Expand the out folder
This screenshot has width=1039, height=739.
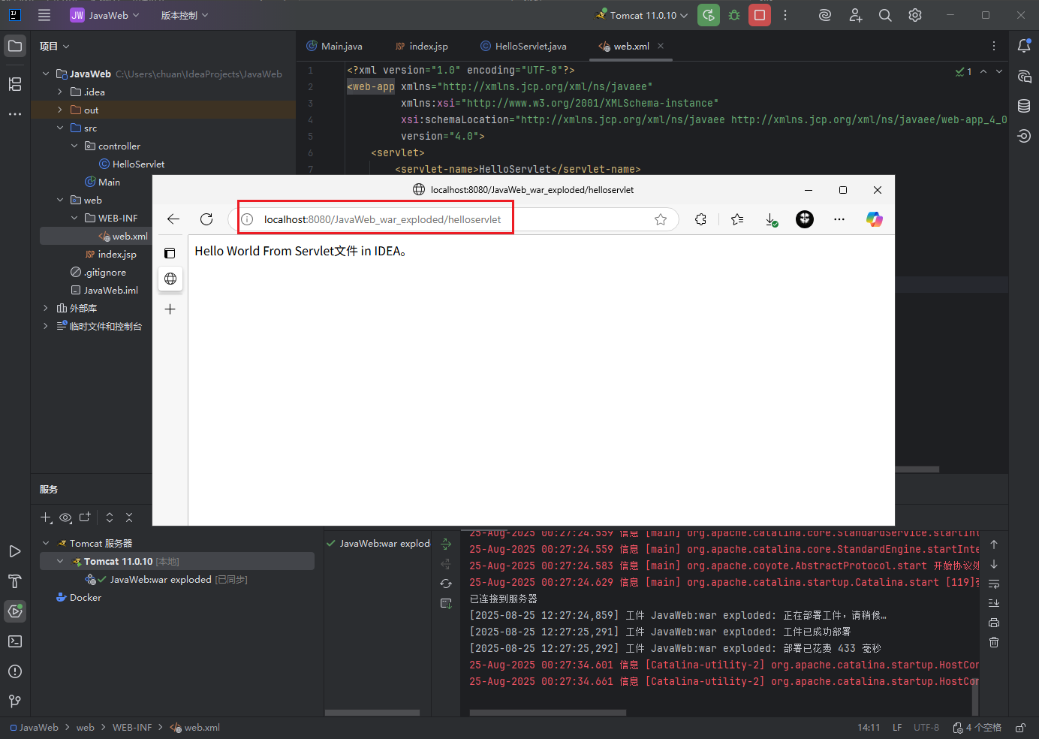(60, 110)
